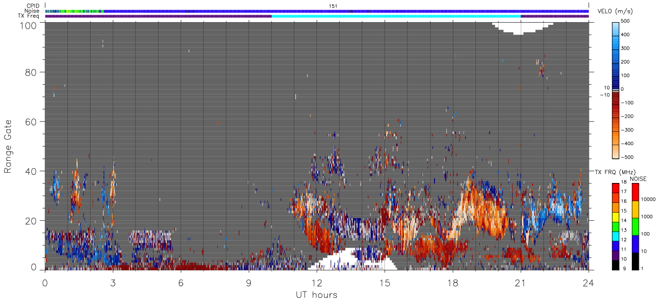This screenshot has height=306, width=662.
Task: Click the 9 tick on UT hours axis
Action: [249, 282]
